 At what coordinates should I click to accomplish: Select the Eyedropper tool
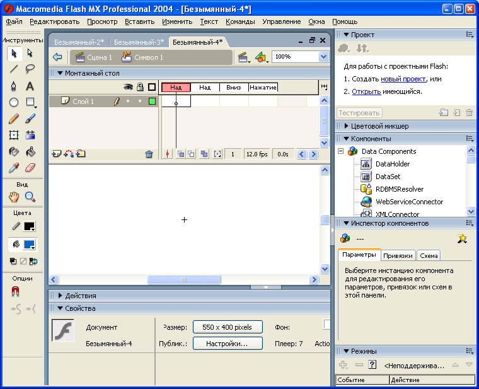14,168
